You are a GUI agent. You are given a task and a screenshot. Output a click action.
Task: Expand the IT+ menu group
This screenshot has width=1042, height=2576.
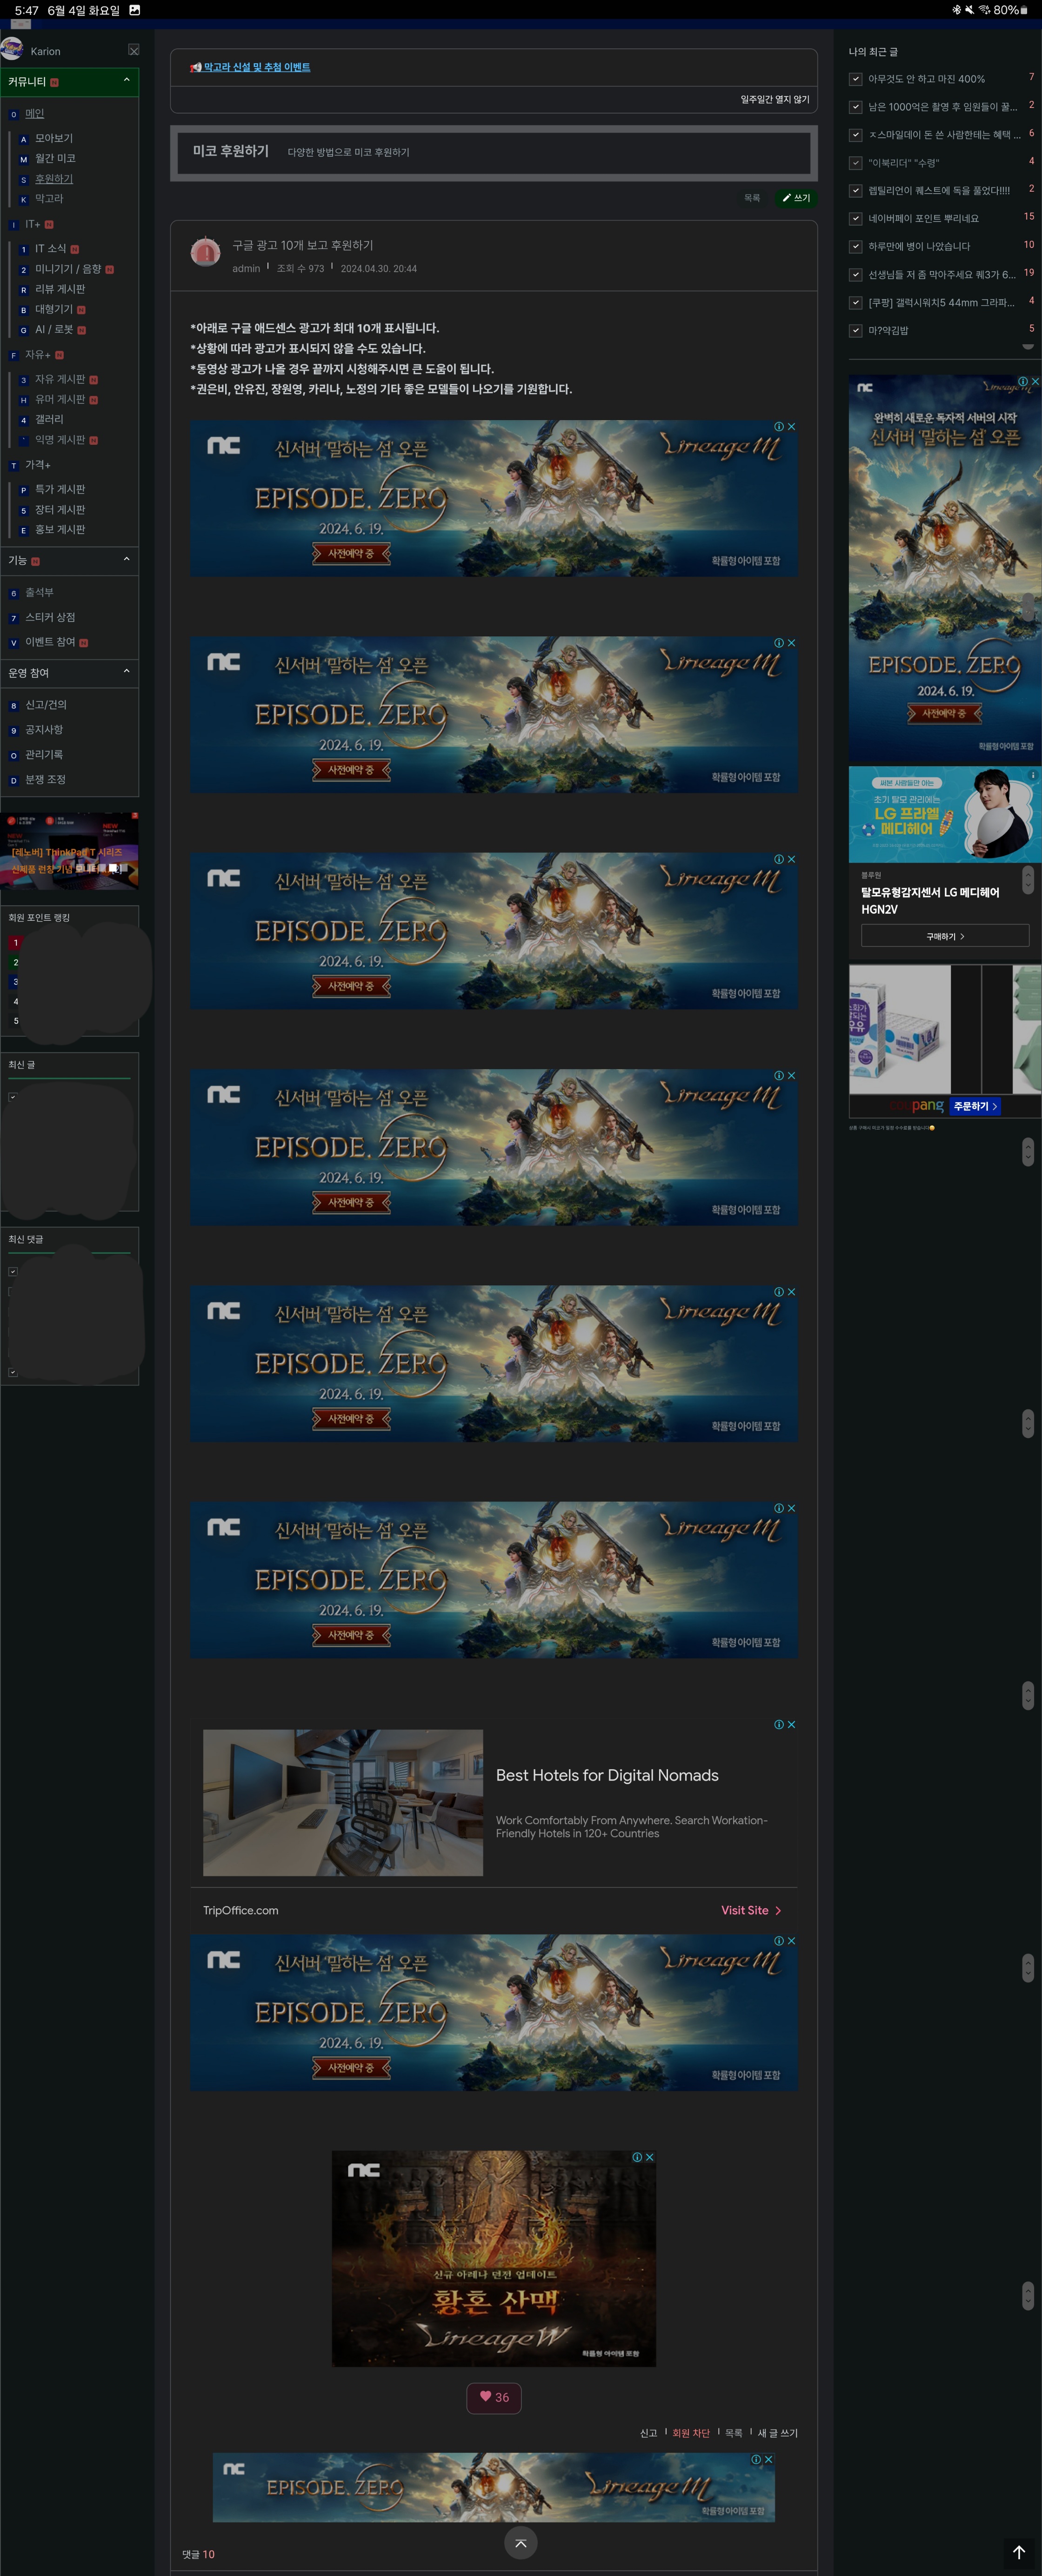click(x=33, y=224)
